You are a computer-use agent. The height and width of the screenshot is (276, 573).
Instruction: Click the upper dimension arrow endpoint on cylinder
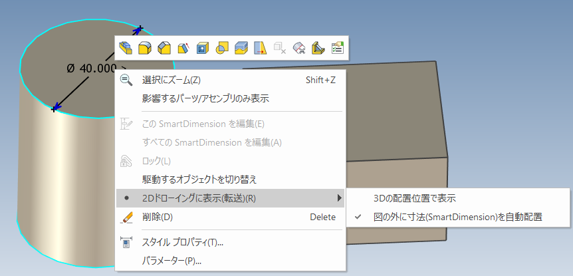coord(139,29)
